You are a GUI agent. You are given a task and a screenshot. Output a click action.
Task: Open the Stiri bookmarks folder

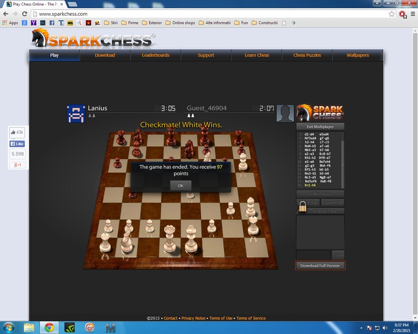[111, 23]
